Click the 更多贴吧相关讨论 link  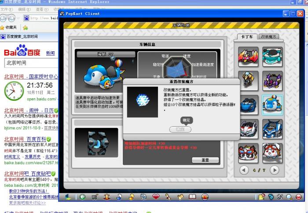point(27,203)
